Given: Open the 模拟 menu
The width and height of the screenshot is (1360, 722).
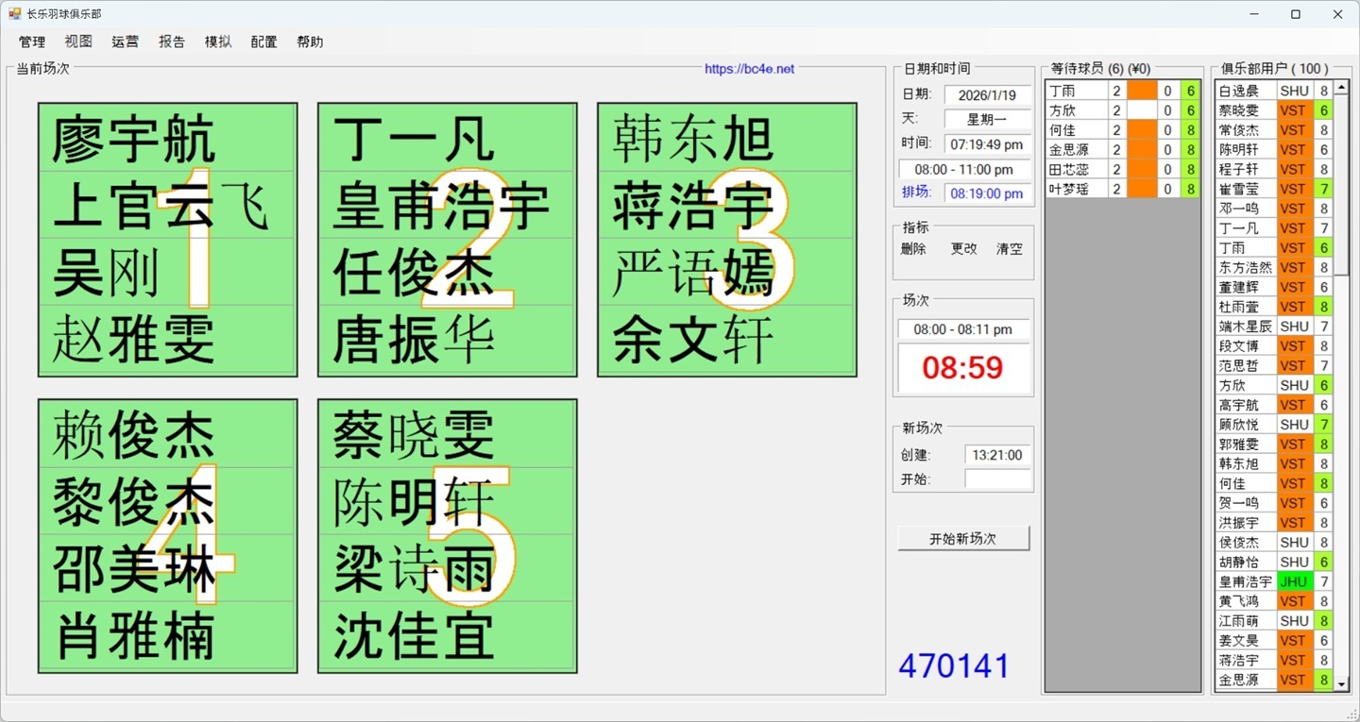Looking at the screenshot, I should click(217, 42).
